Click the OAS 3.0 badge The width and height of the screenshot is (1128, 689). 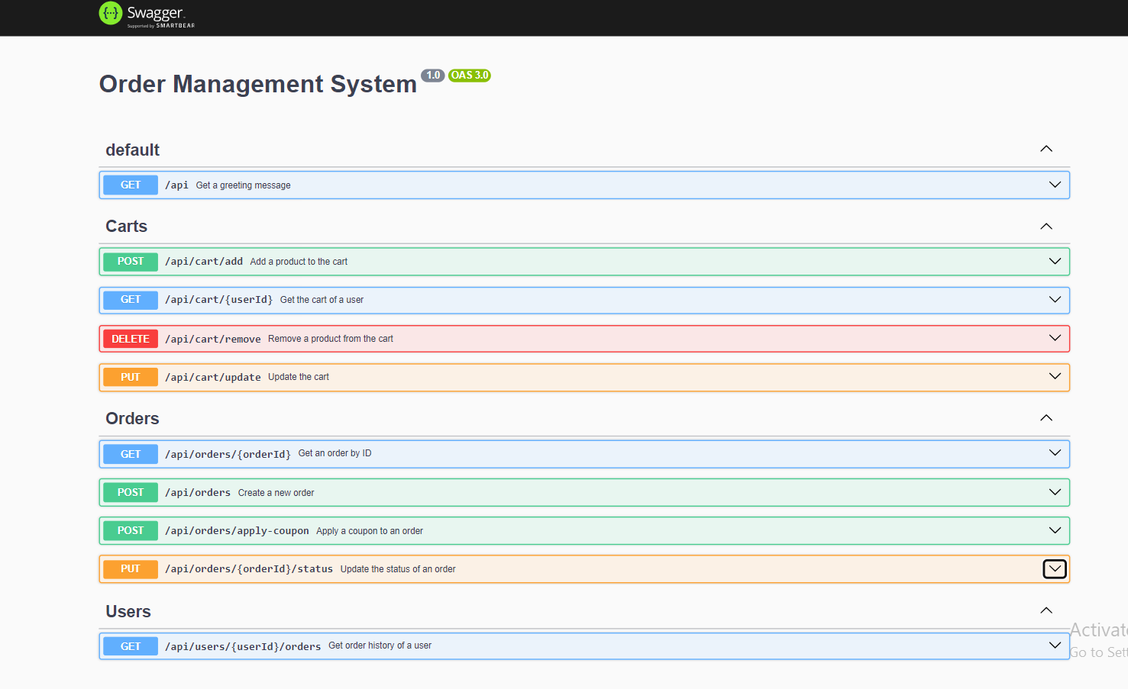[x=470, y=76]
